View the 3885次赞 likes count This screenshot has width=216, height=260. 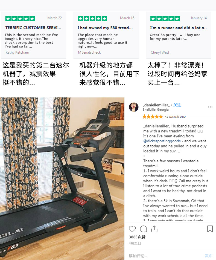137,237
